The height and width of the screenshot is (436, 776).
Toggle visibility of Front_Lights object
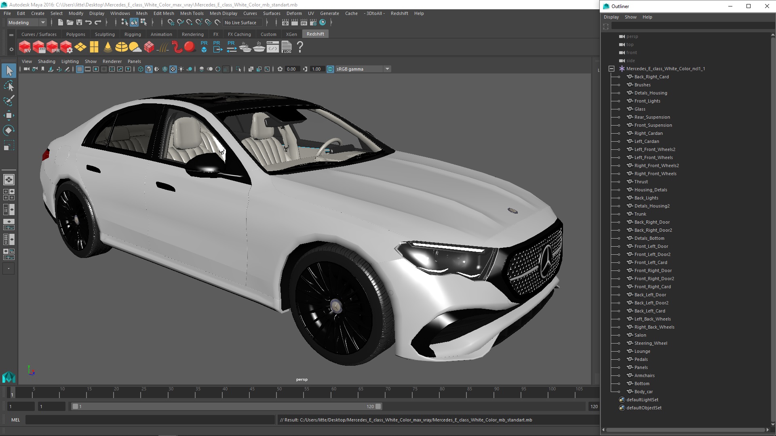(619, 101)
